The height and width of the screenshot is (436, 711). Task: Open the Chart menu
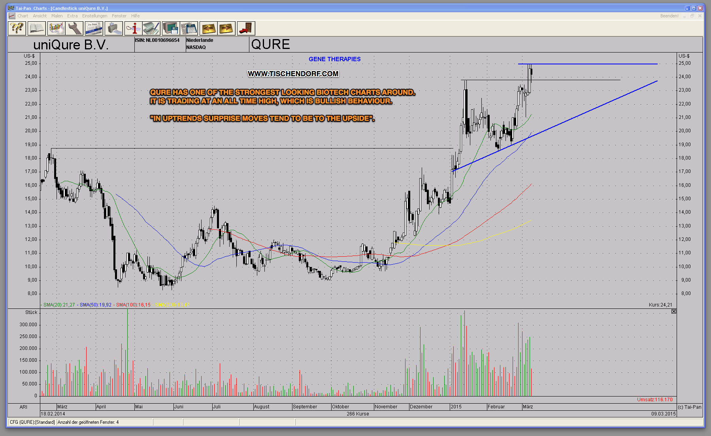point(23,16)
